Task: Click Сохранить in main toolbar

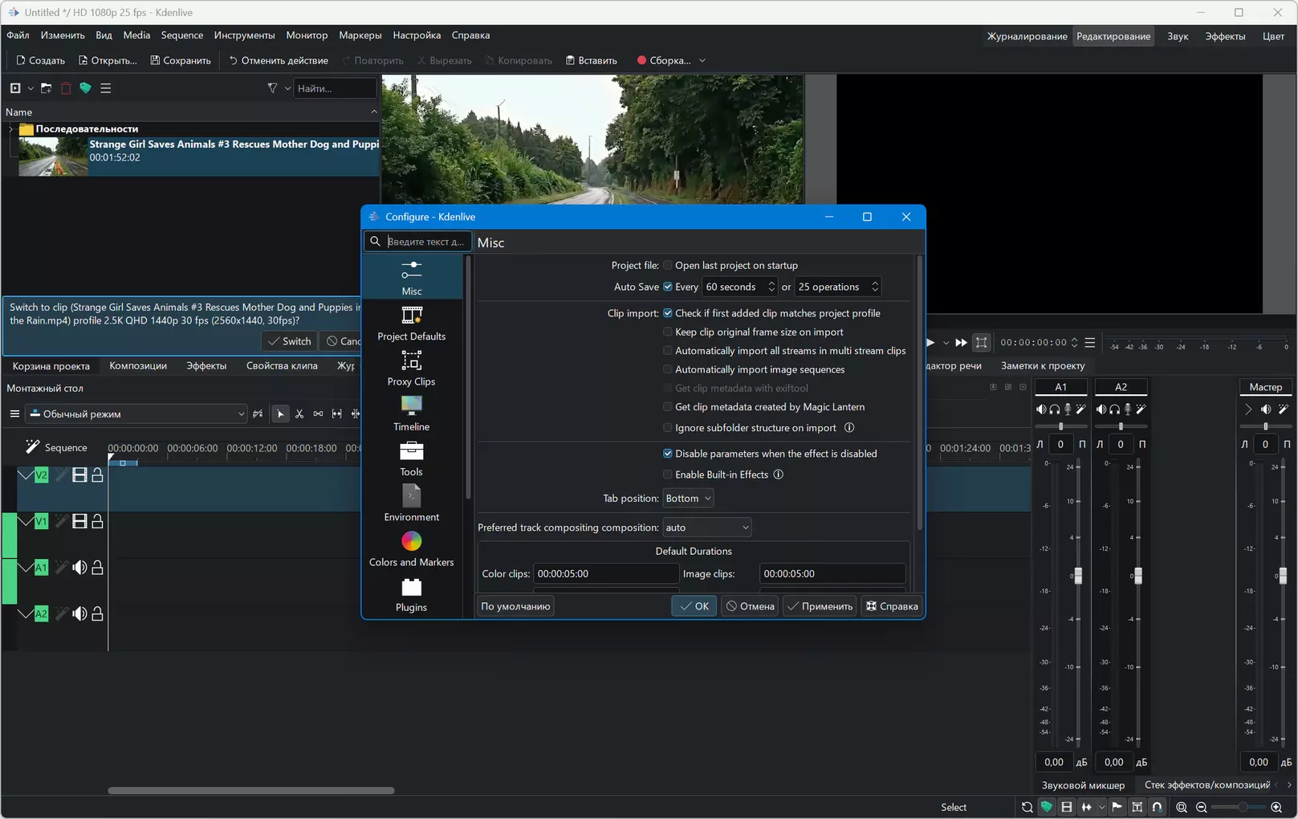Action: click(181, 61)
